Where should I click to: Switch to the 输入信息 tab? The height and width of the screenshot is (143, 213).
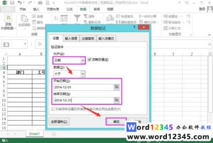pyautogui.click(x=71, y=38)
